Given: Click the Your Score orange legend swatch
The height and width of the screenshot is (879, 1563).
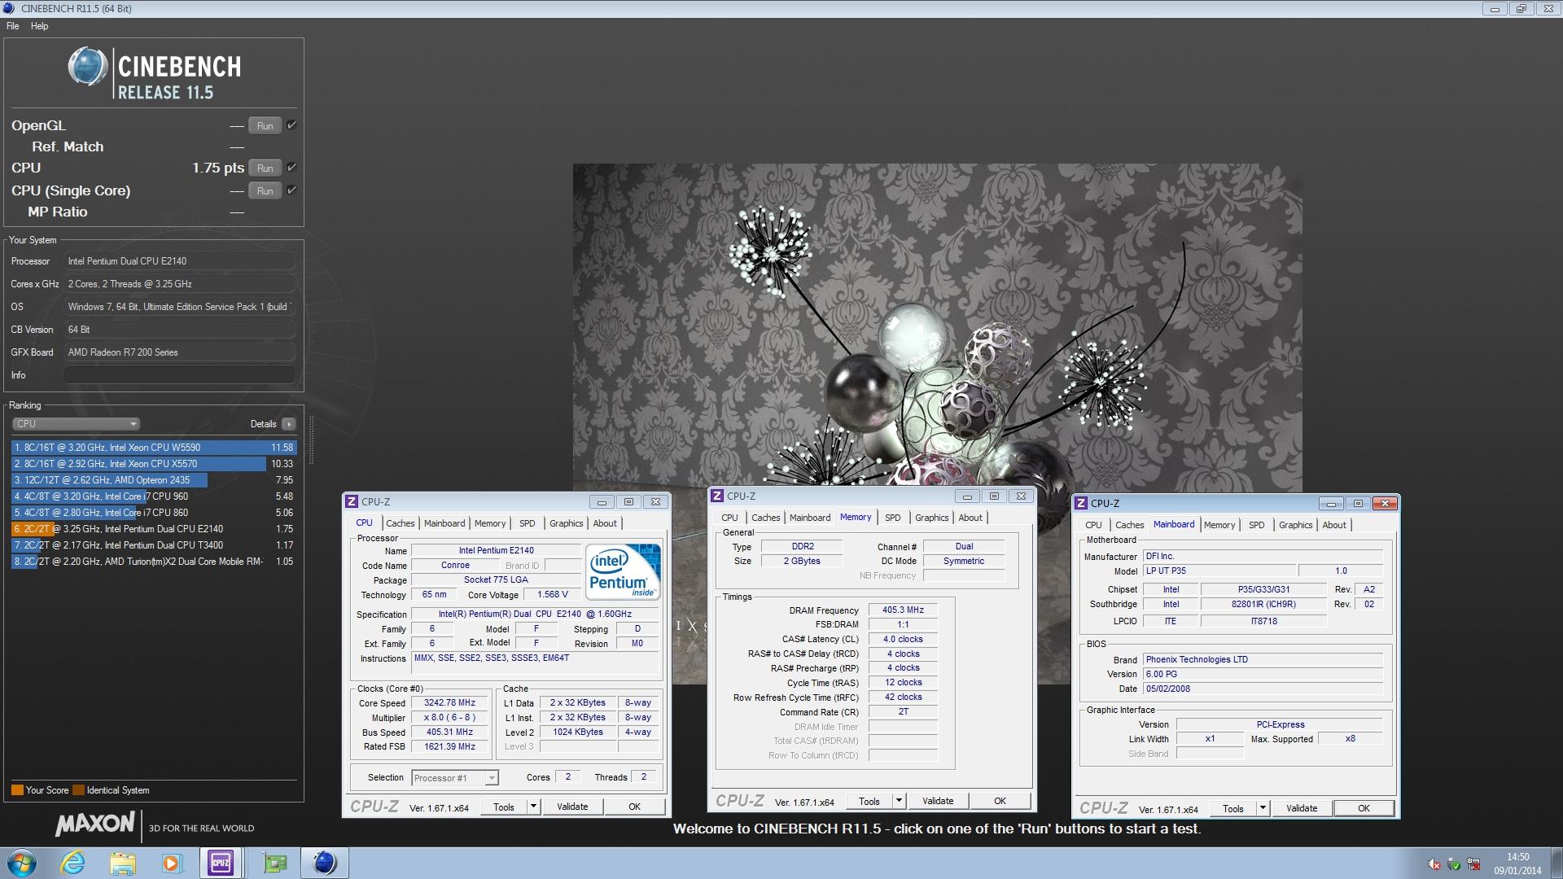Looking at the screenshot, I should coord(17,790).
